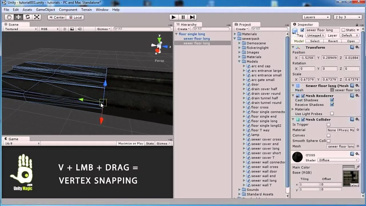Click the Mesh Filter help icon
Screen dimensions: 366x206
352,86
